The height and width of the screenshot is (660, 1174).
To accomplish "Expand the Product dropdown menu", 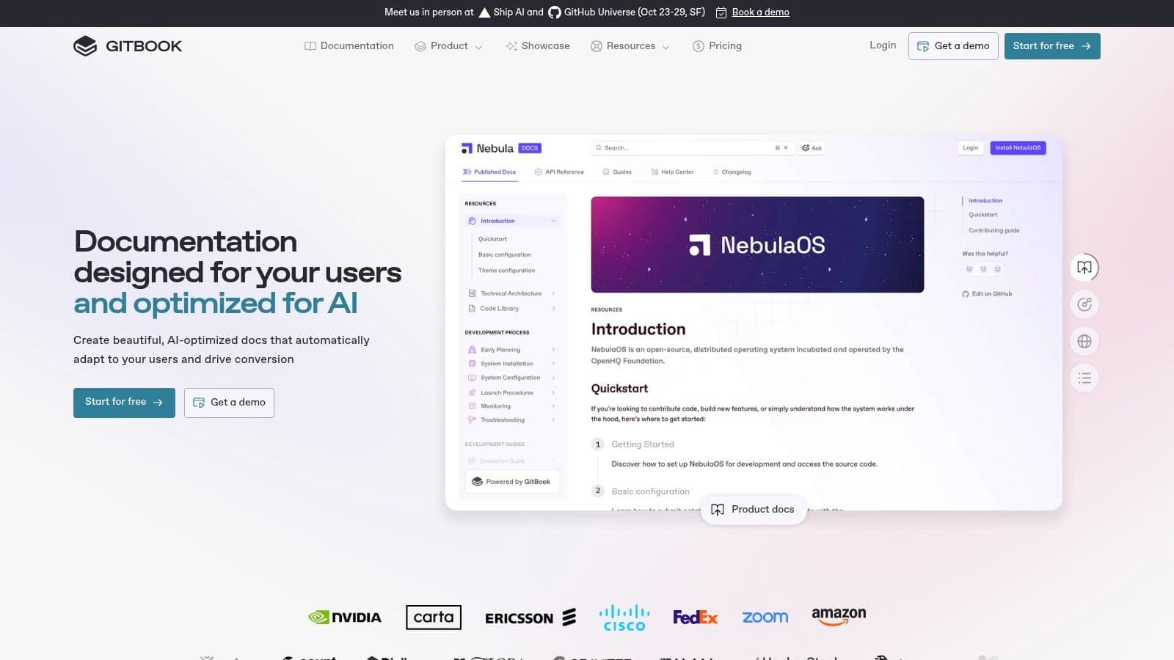I will point(448,46).
